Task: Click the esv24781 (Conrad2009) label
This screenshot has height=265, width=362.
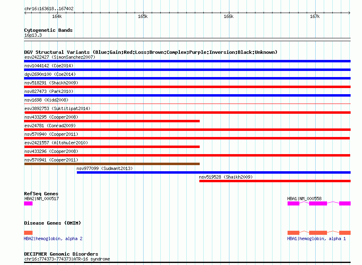Action: (x=50, y=126)
